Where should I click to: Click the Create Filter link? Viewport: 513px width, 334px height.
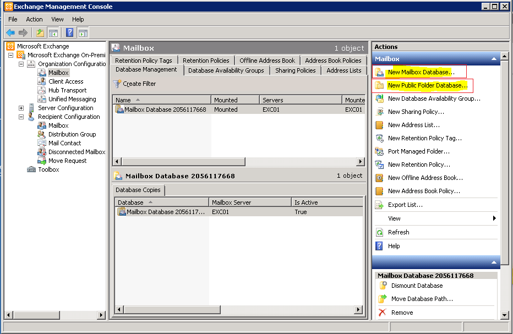139,84
